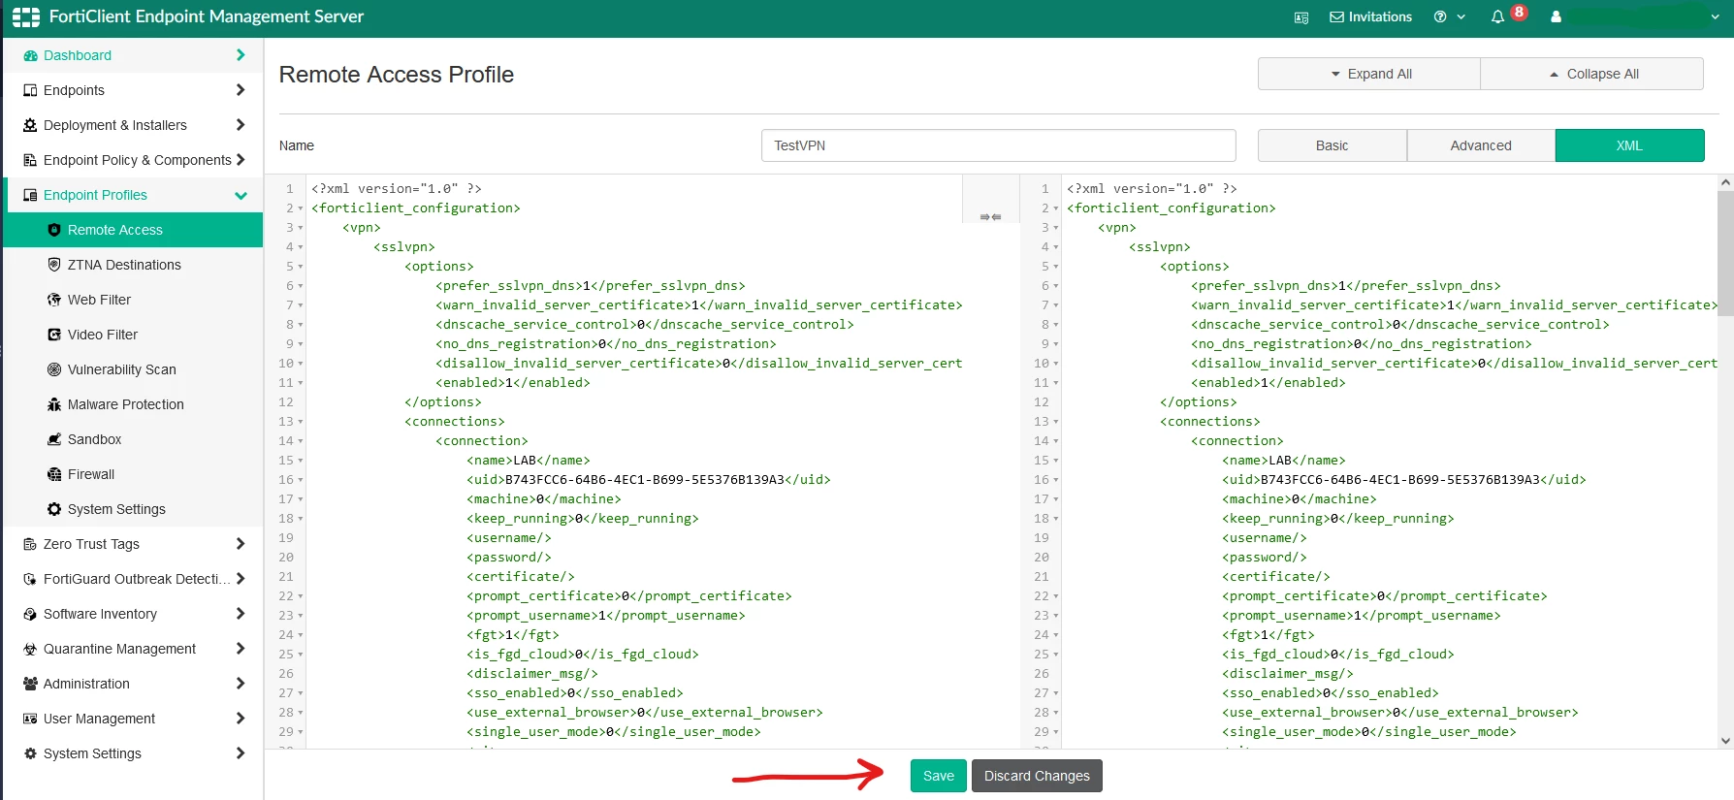Viewport: 1734px width, 800px height.
Task: Switch to the Basic tab
Action: point(1333,145)
